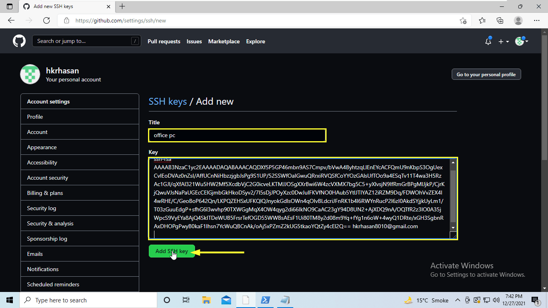Open File Explorer from taskbar
548x308 pixels.
pos(206,300)
